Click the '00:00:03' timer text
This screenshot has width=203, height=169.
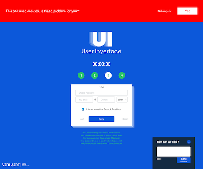101,64
